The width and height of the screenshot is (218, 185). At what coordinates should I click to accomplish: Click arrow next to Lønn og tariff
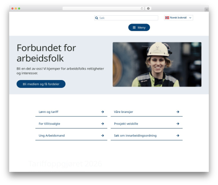[x=102, y=112]
